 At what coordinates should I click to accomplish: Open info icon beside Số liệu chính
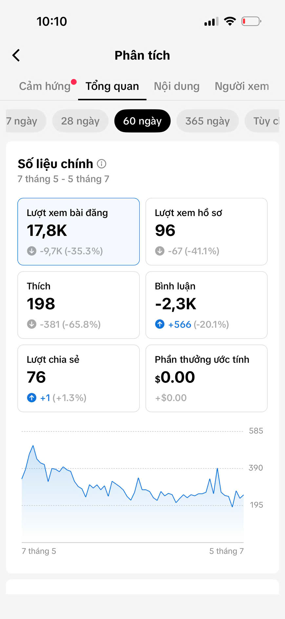point(102,164)
